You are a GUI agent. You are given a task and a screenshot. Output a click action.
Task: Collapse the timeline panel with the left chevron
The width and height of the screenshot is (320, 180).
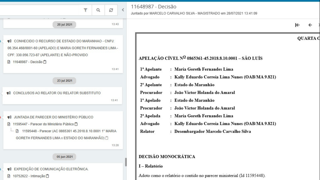[123, 10]
